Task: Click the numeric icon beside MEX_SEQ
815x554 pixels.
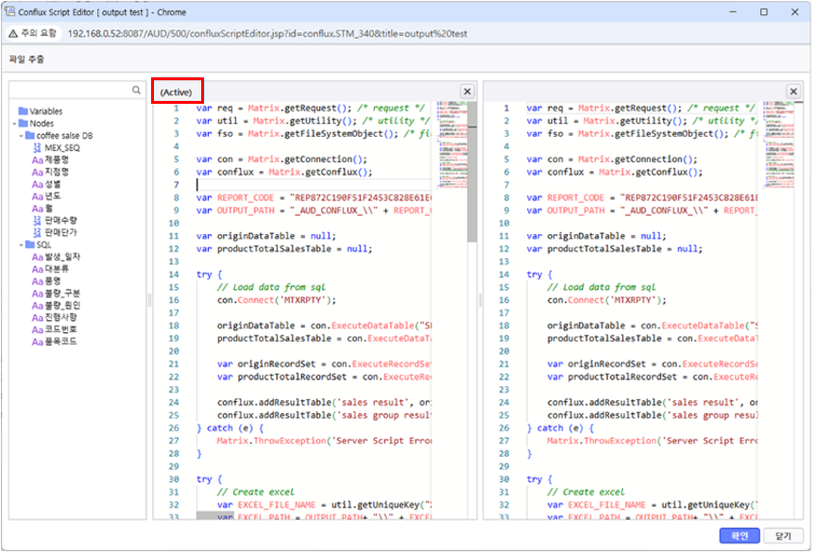Action: tap(37, 148)
